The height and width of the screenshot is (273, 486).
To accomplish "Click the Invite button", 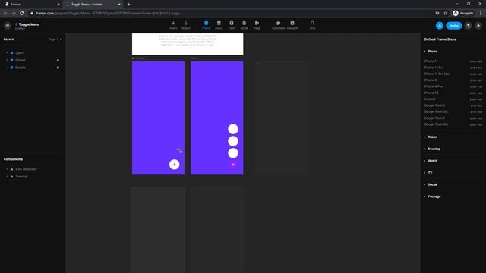I will tap(454, 26).
